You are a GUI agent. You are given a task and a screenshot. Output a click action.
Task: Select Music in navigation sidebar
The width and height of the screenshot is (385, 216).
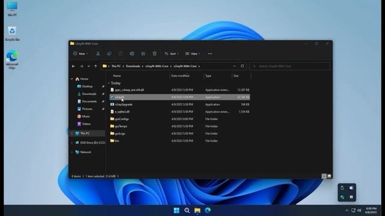pyautogui.click(x=86, y=116)
